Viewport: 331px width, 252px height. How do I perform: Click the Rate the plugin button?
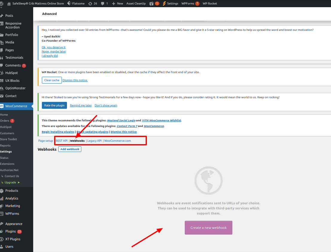[x=54, y=105]
